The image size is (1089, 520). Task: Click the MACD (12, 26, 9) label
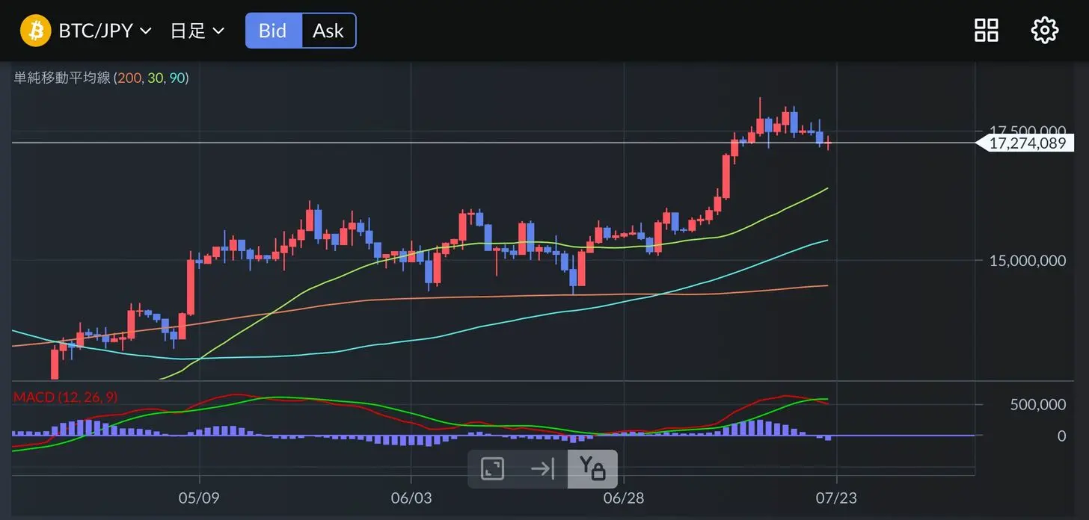(x=66, y=397)
